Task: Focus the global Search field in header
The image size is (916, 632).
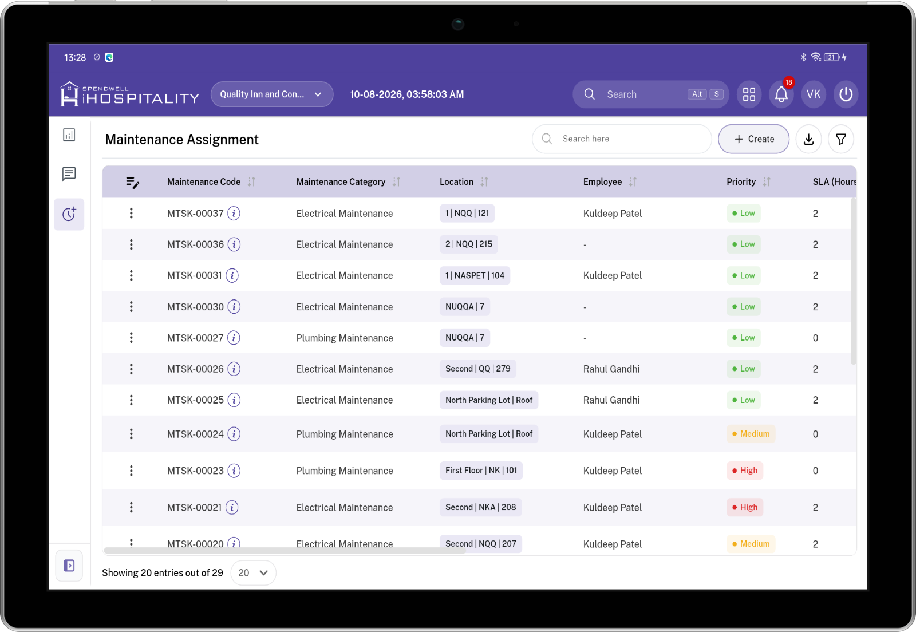Action: 650,94
